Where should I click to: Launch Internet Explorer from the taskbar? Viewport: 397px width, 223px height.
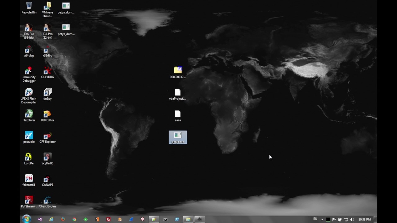(51, 219)
